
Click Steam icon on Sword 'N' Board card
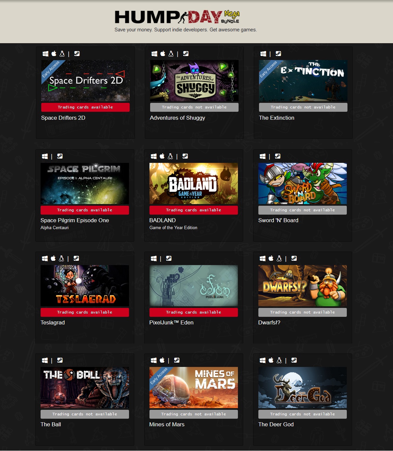click(278, 156)
